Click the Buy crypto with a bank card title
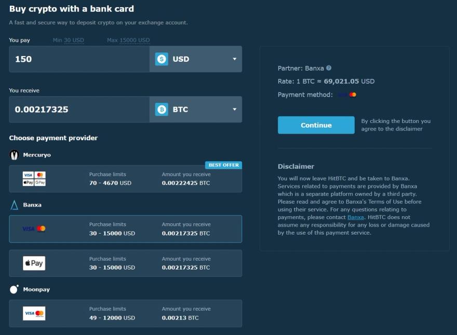 pos(72,9)
